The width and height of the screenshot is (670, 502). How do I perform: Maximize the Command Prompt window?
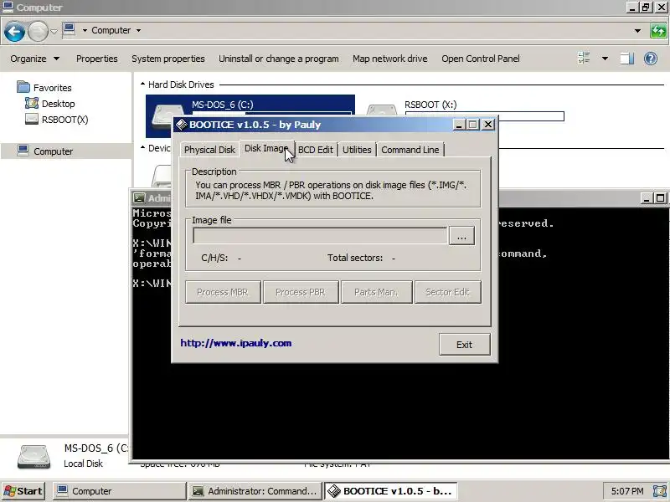click(x=661, y=198)
